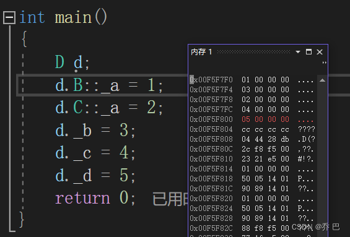Click the 'd._b = 3;' code line

[95, 131]
